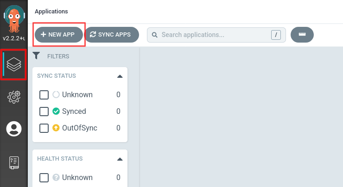
Task: Open User Info avatar icon in sidebar
Action: (x=14, y=129)
